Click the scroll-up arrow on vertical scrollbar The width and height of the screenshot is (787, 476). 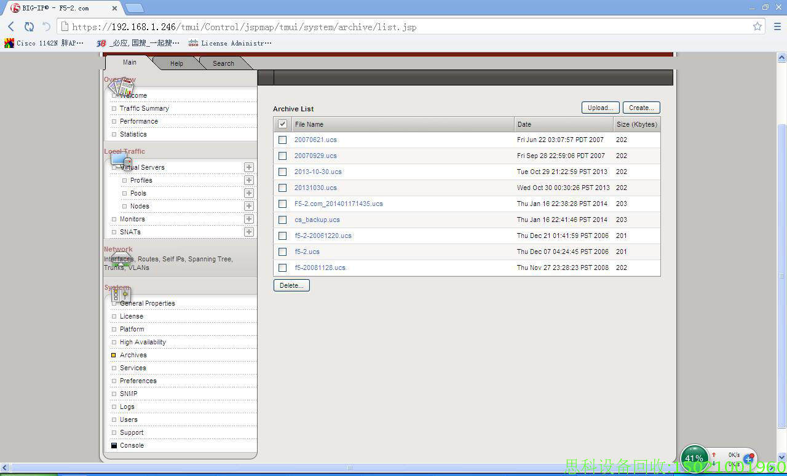(x=782, y=57)
